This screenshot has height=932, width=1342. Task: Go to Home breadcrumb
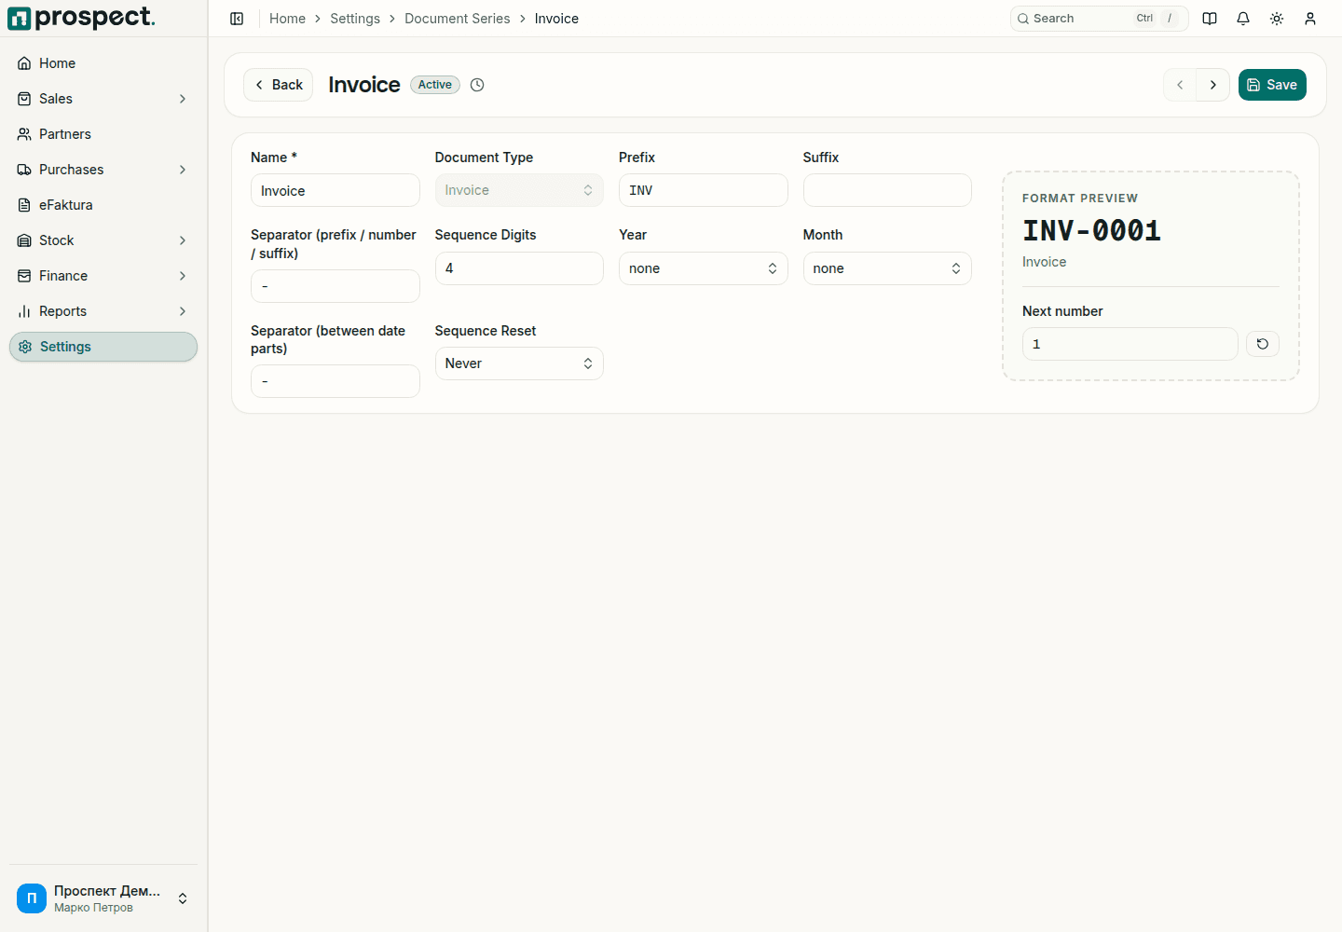287,19
